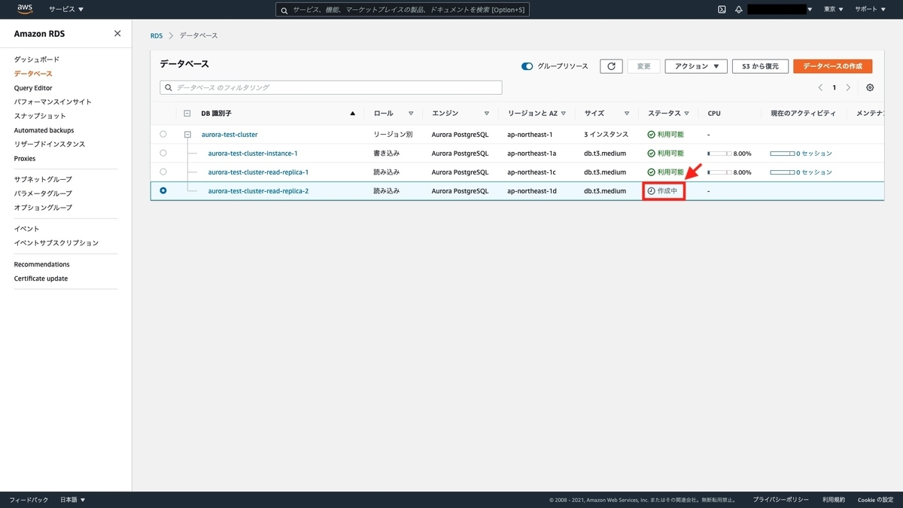Screen dimensions: 903x508
Task: Click the engine column sort arrow
Action: click(487, 114)
